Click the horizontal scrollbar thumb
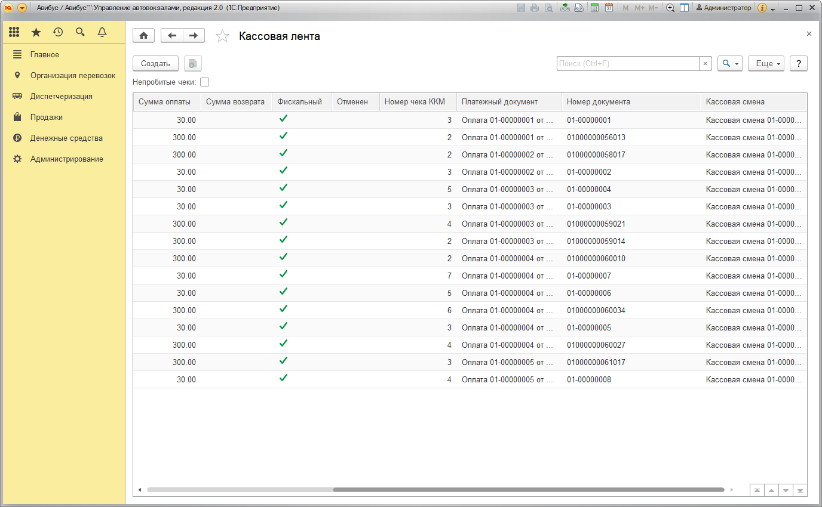This screenshot has height=507, width=822. (532, 490)
